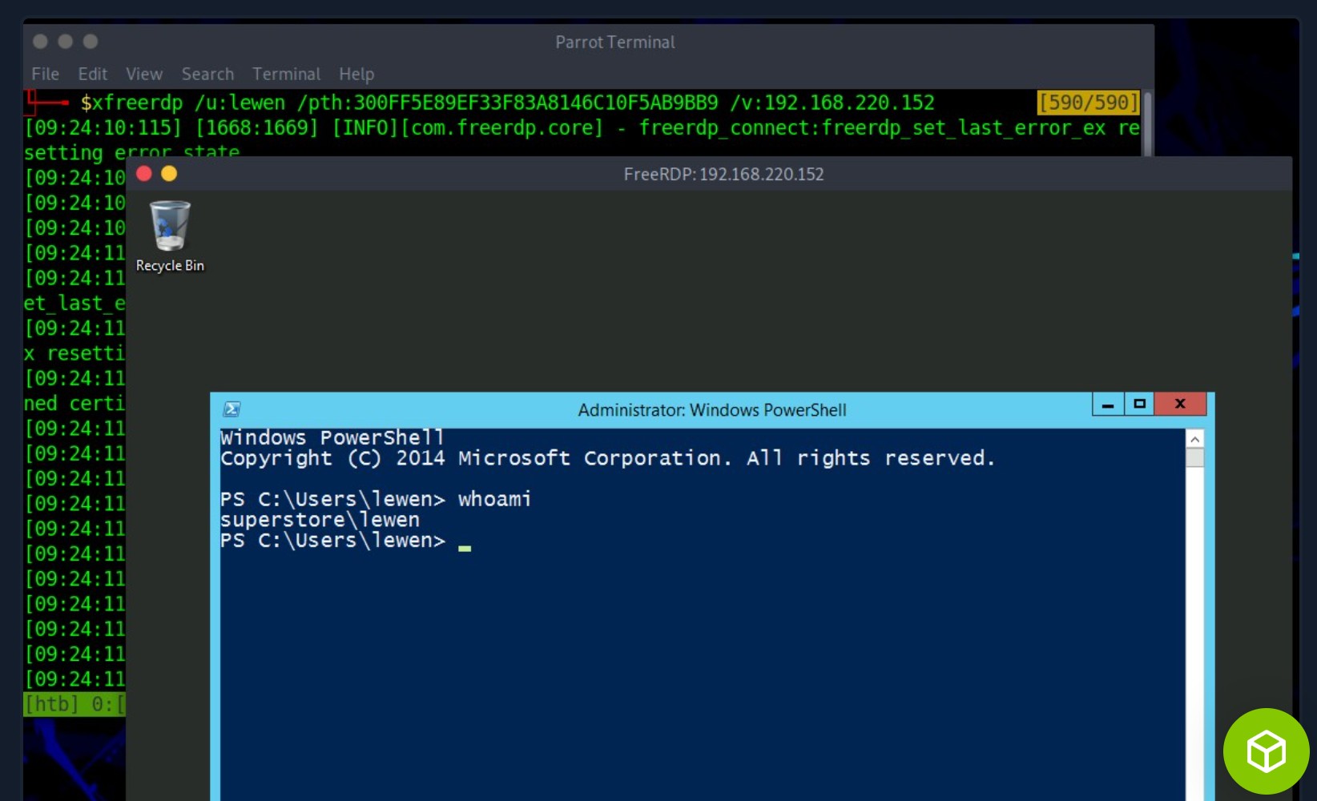This screenshot has width=1317, height=801.
Task: Click the PowerShell scrollbar up arrow
Action: coord(1194,439)
